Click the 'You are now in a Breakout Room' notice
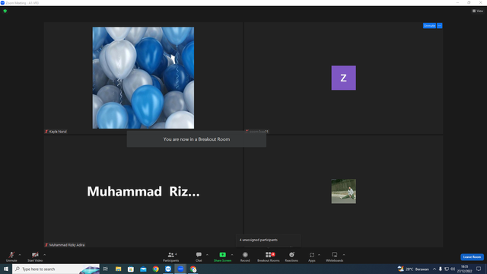 [196, 139]
